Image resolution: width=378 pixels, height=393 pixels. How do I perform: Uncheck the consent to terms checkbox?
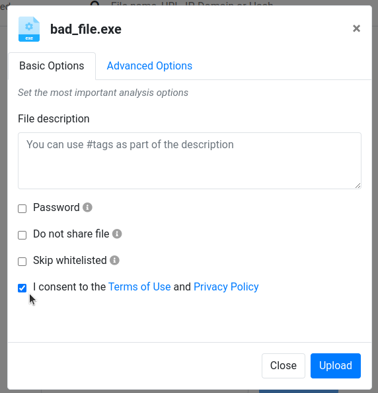[x=22, y=288]
